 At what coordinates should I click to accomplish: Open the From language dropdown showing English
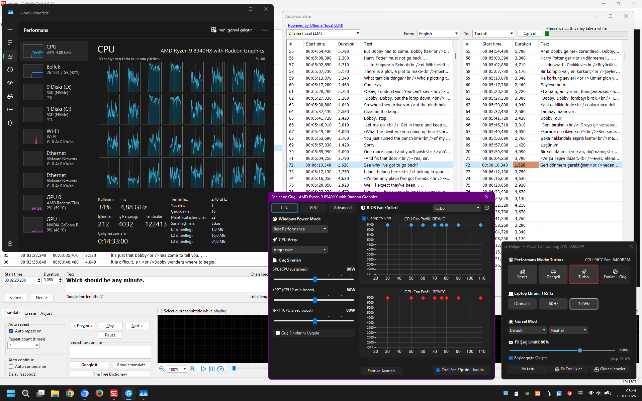click(438, 34)
